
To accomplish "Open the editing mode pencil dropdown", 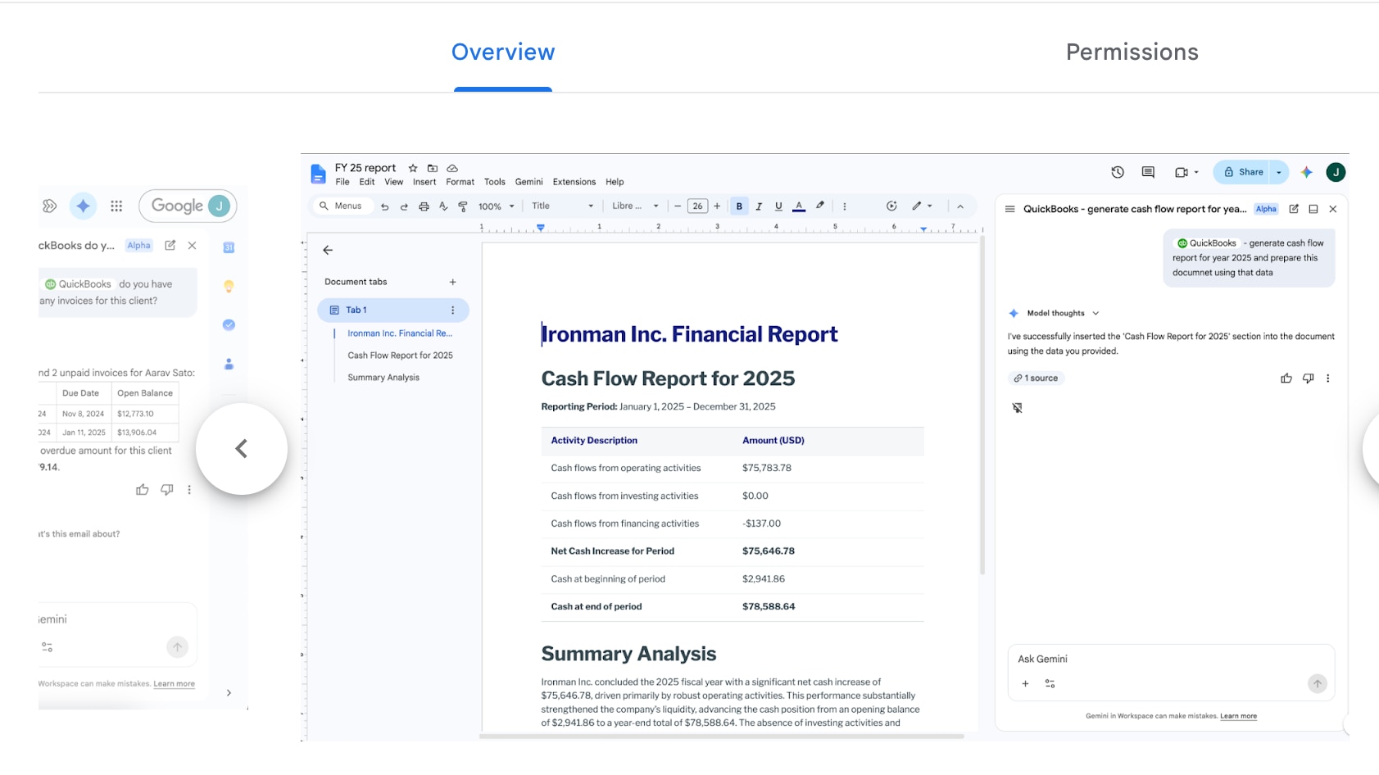I will [x=922, y=206].
